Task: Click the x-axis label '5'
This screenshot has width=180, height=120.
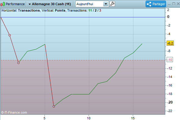Action: tap(44, 118)
